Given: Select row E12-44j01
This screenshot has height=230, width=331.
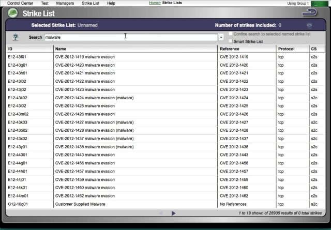Looking at the screenshot, I should (165, 179).
